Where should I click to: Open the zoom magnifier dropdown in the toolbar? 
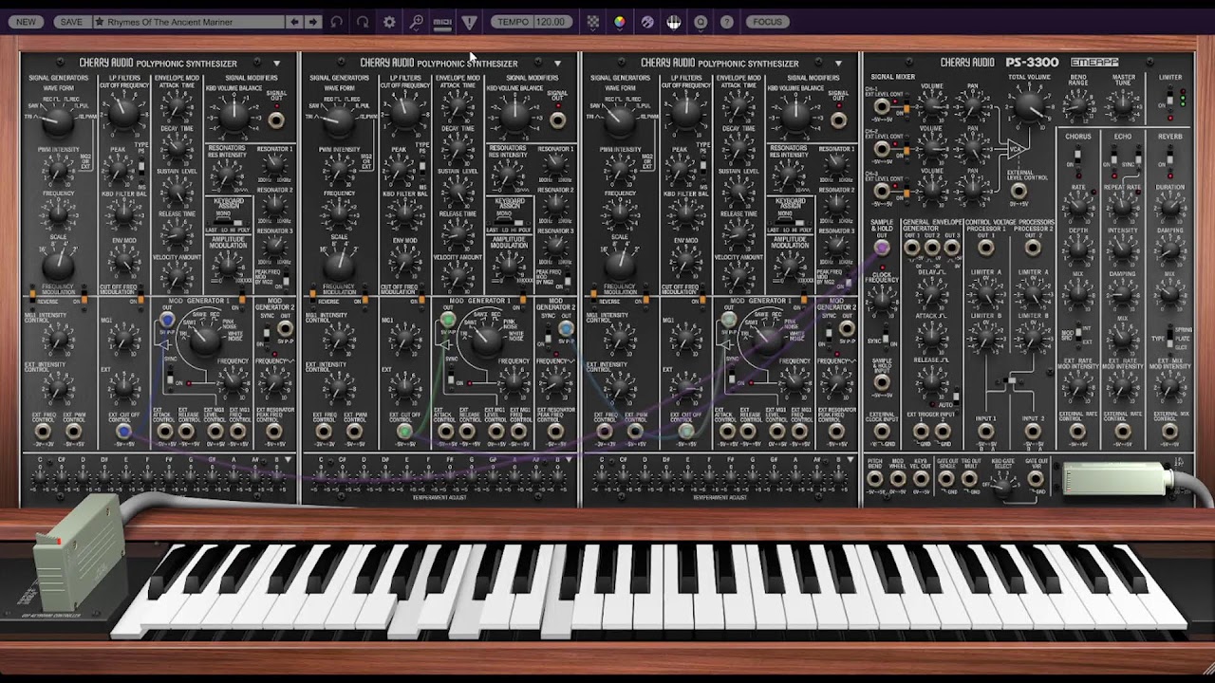pos(416,22)
